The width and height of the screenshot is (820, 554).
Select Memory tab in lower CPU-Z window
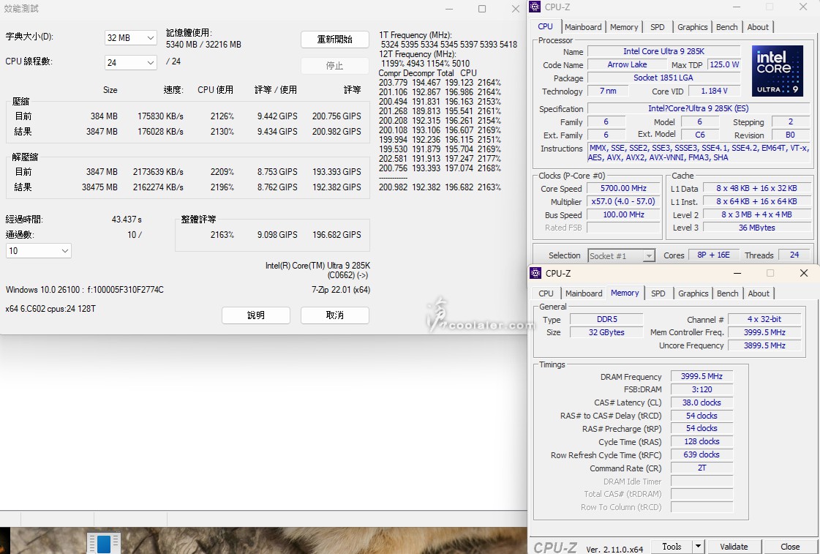pos(625,293)
